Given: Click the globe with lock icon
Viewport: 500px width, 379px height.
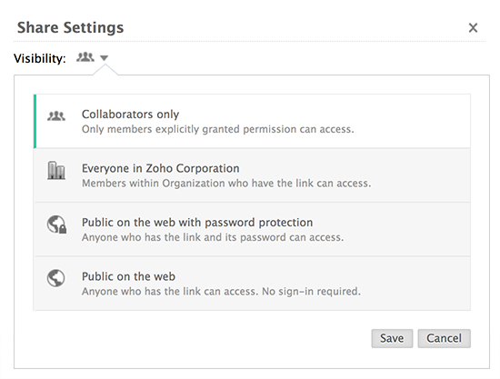Looking at the screenshot, I should click(x=56, y=224).
